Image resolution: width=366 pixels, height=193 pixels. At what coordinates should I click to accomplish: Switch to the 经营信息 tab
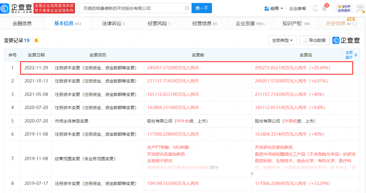click(x=205, y=23)
